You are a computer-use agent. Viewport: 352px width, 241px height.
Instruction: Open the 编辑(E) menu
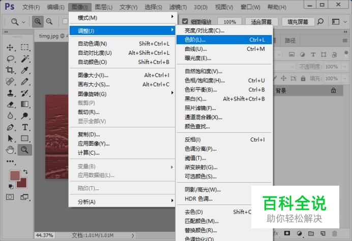(55, 7)
